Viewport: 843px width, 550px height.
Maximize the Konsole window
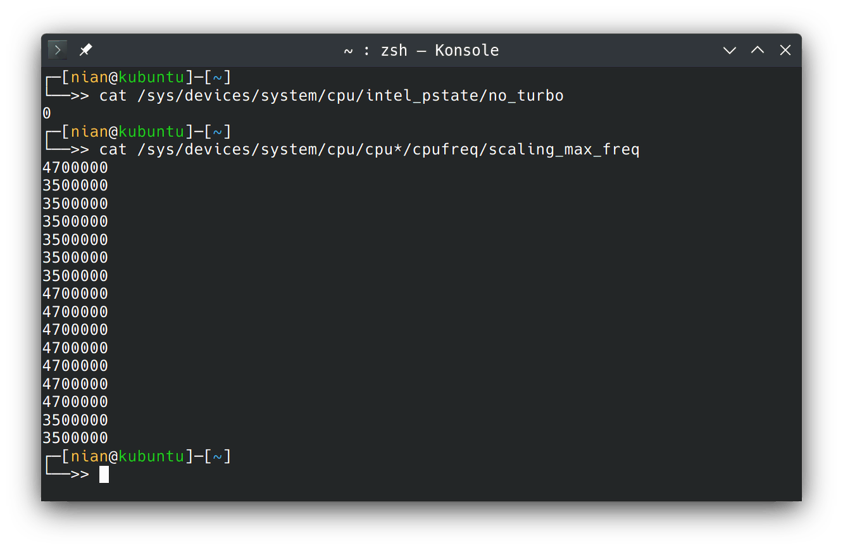click(x=758, y=50)
